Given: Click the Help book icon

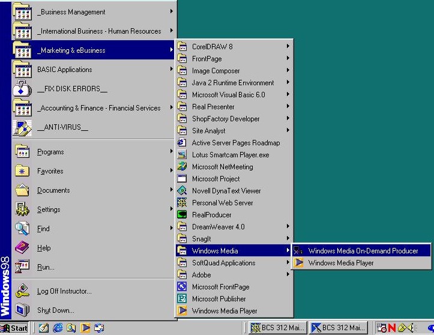Looking at the screenshot, I should click(x=22, y=247).
